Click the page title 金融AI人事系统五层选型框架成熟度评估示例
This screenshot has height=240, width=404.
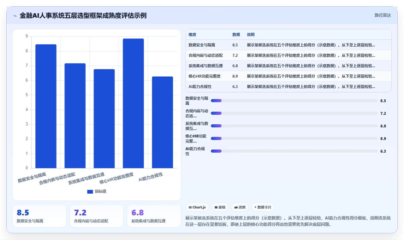pyautogui.click(x=83, y=15)
